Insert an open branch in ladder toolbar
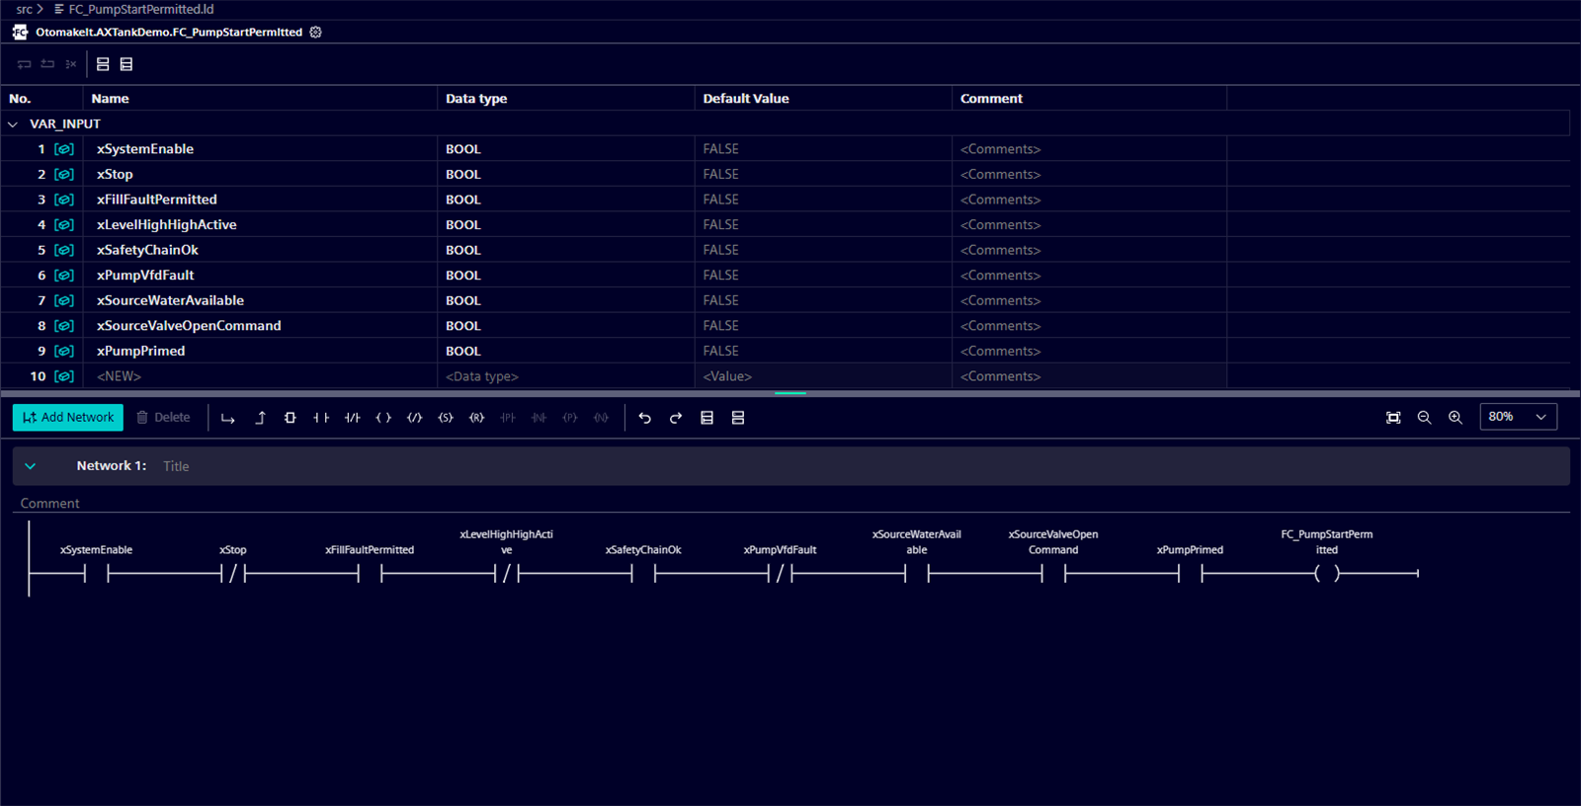 pos(228,418)
